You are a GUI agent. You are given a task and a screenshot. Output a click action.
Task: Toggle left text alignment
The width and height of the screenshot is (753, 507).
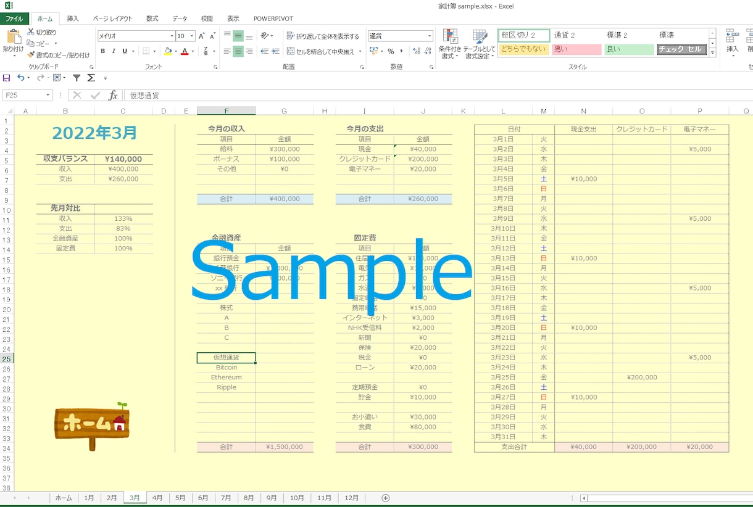[227, 51]
